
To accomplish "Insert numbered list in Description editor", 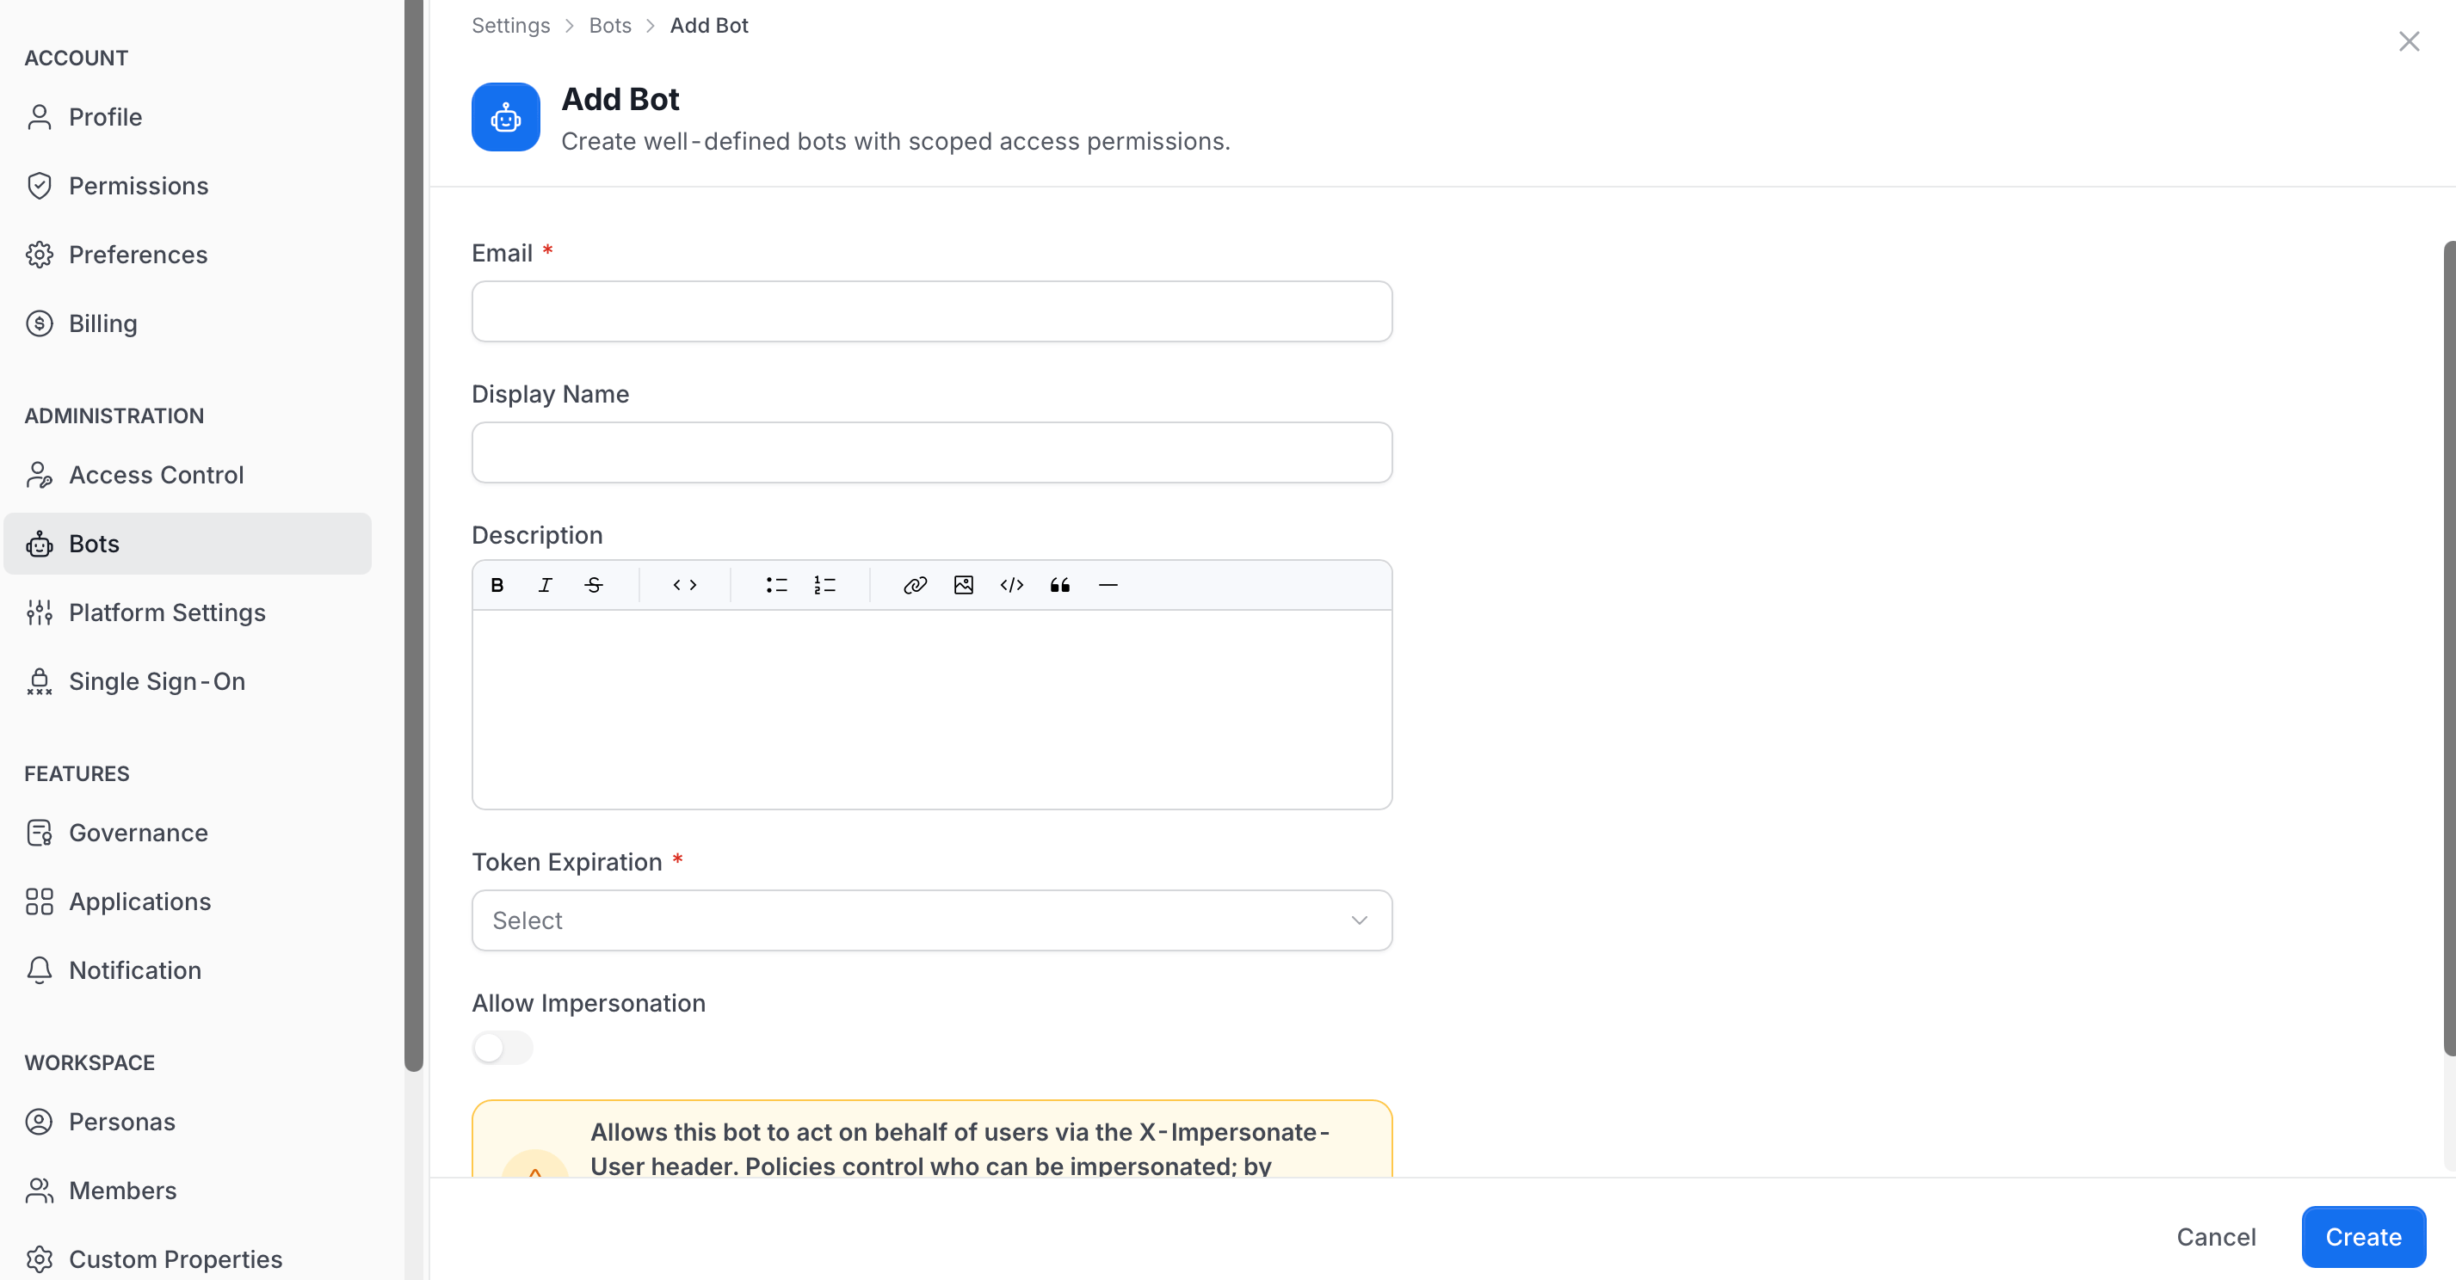I will pyautogui.click(x=824, y=585).
